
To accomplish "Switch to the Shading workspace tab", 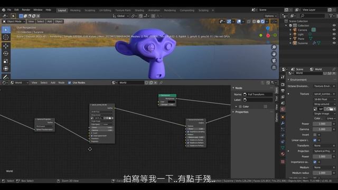I will coord(139,11).
